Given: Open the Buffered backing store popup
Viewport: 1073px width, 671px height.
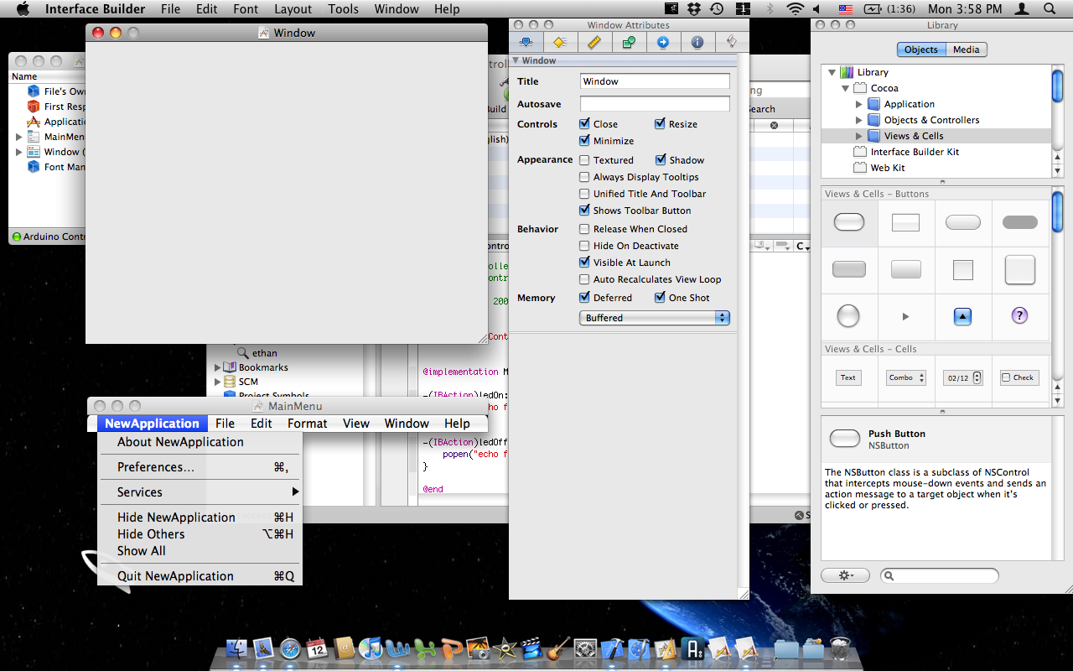Looking at the screenshot, I should (655, 318).
